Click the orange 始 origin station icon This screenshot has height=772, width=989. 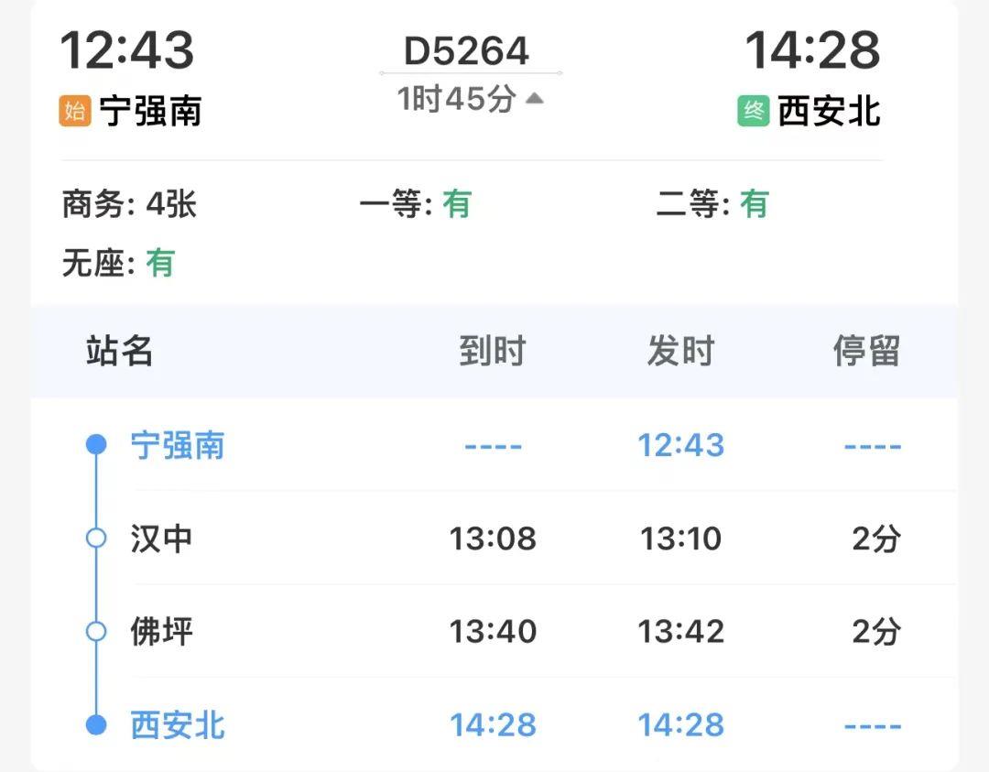click(75, 112)
